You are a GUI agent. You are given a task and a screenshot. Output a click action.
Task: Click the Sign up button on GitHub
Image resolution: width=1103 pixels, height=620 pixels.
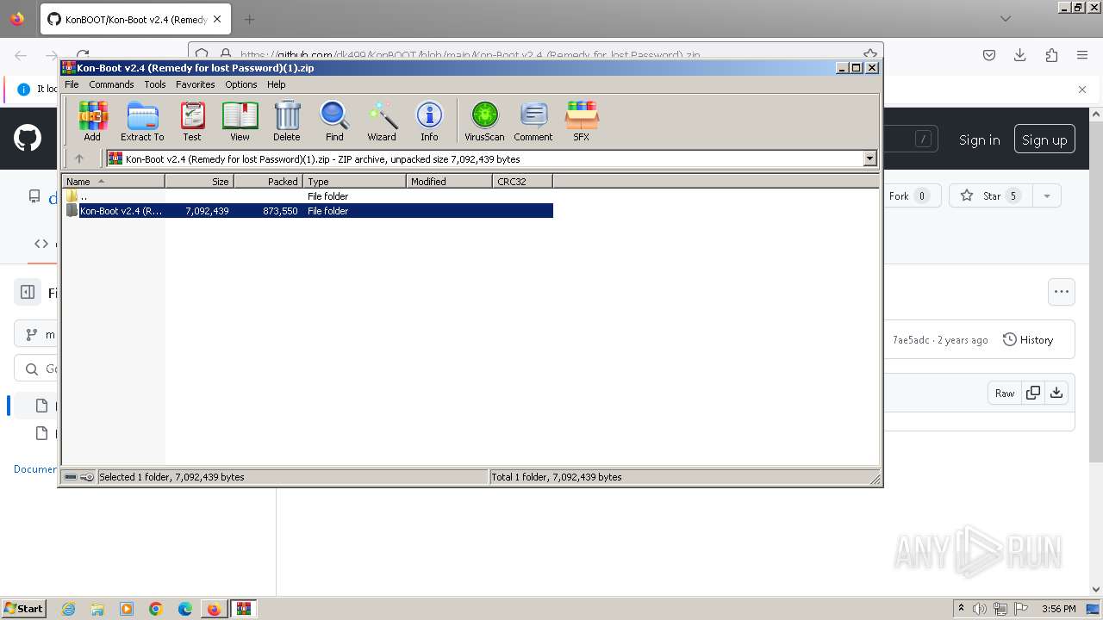click(x=1044, y=139)
